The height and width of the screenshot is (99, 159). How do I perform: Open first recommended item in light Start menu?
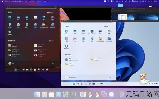pyautogui.click(x=71, y=59)
